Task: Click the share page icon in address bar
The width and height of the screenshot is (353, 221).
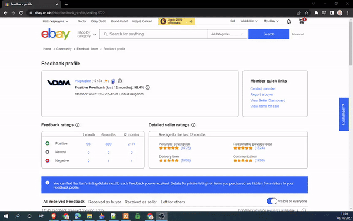Action: 298,13
